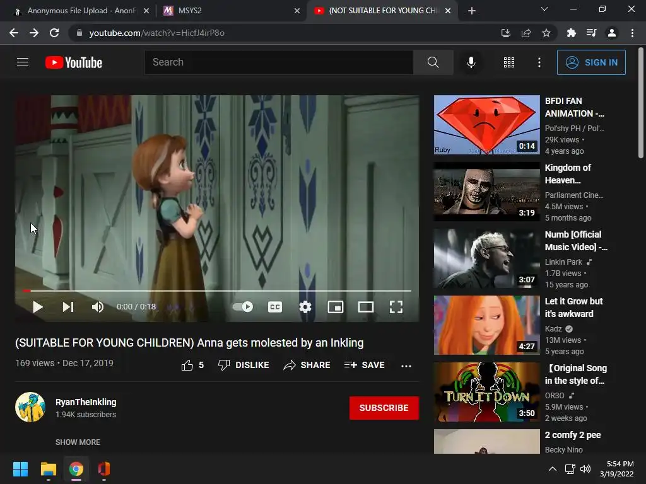Open File Explorer from the taskbar

coord(48,469)
